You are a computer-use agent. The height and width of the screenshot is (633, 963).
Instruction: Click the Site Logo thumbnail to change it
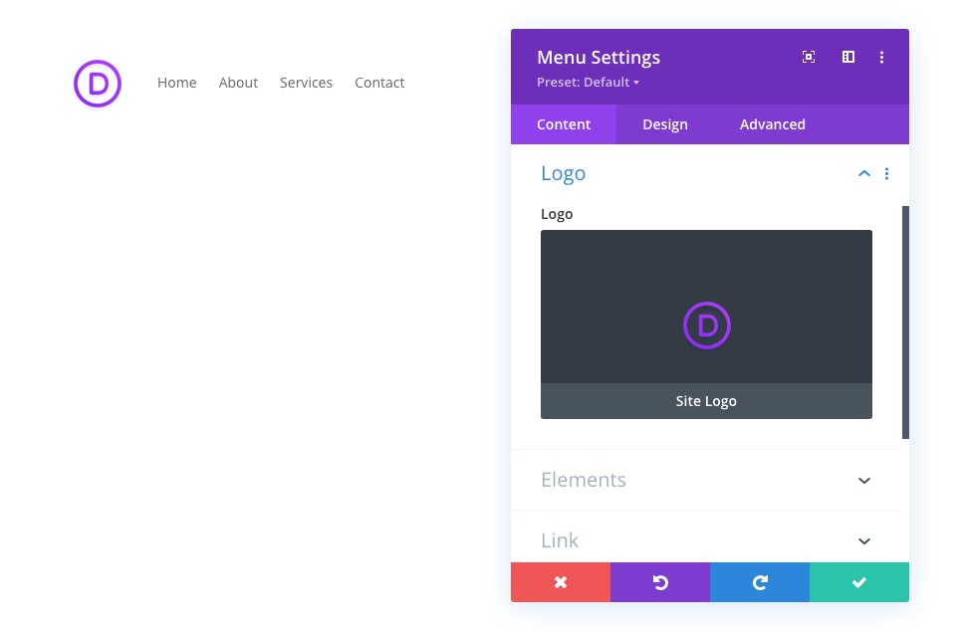[706, 324]
